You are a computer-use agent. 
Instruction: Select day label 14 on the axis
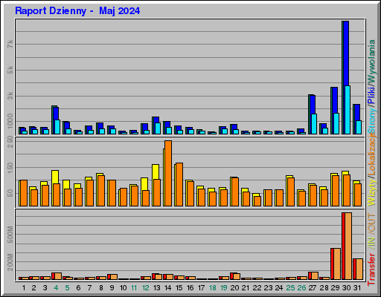(167, 288)
